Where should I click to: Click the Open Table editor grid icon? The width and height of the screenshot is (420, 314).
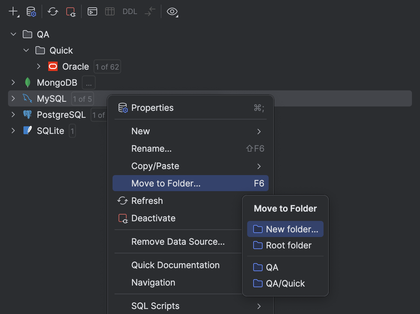point(110,11)
